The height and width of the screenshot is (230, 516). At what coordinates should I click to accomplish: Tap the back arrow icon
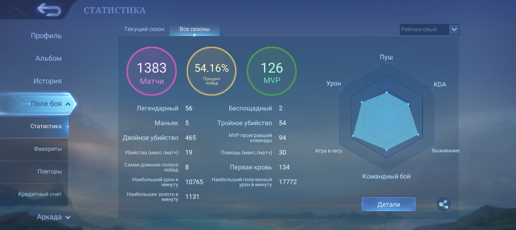49,10
